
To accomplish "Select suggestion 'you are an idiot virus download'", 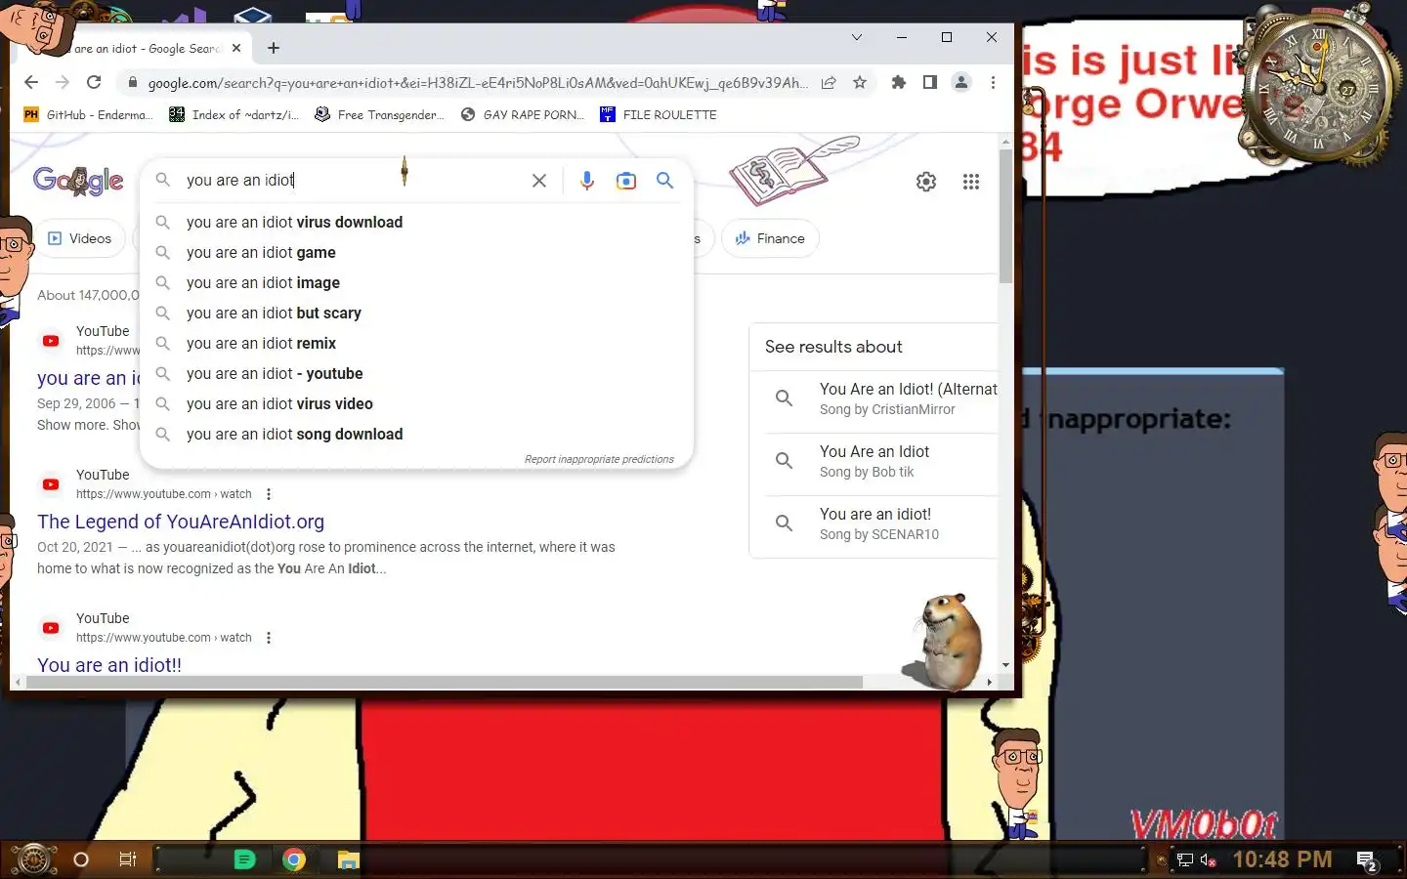I will click(x=416, y=223).
